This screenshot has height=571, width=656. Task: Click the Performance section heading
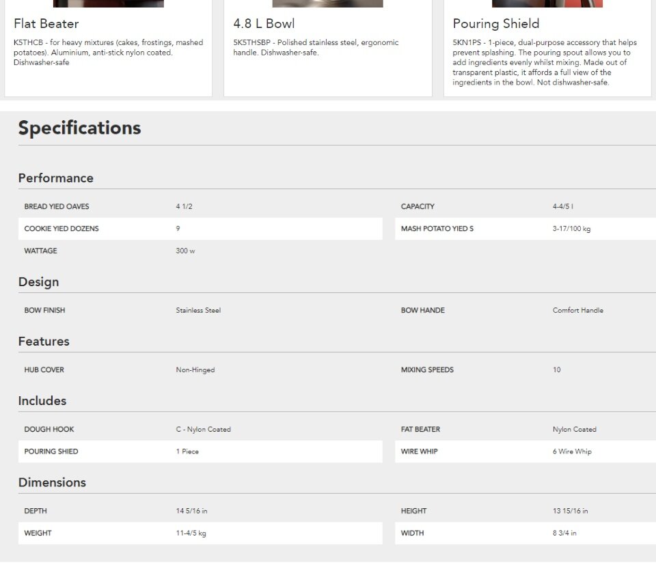[x=55, y=178]
